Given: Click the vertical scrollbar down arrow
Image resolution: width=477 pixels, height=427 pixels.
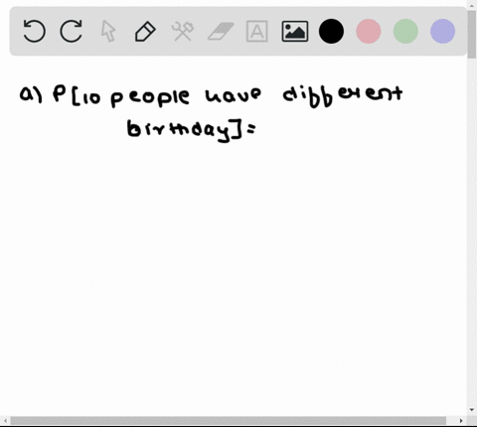Looking at the screenshot, I should [x=472, y=410].
